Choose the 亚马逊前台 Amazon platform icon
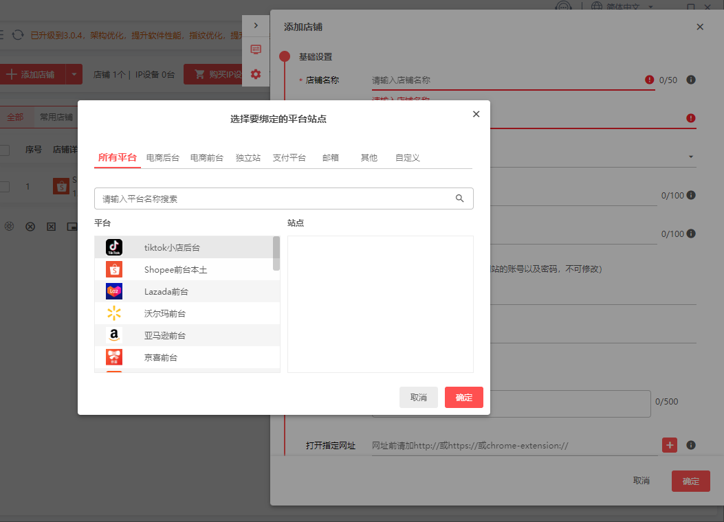 [x=114, y=335]
